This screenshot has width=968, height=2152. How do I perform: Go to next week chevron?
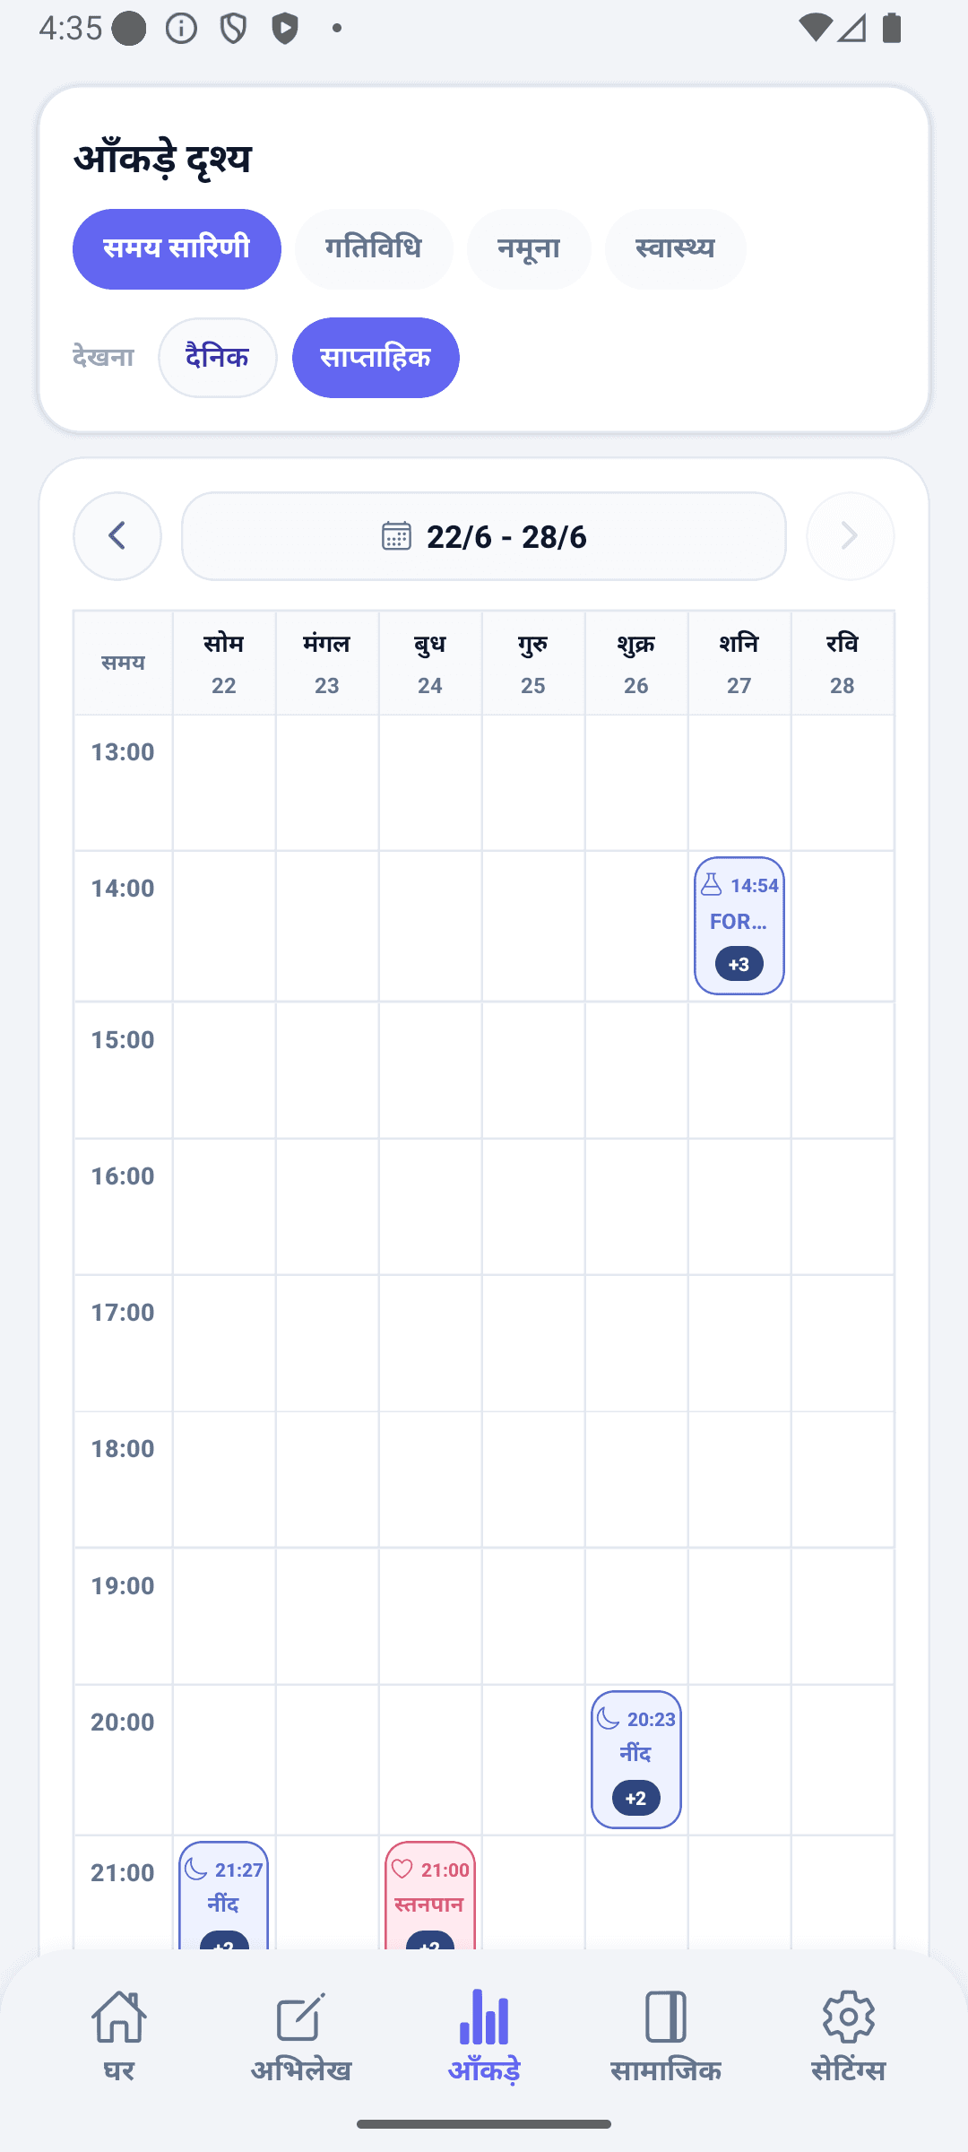point(850,536)
